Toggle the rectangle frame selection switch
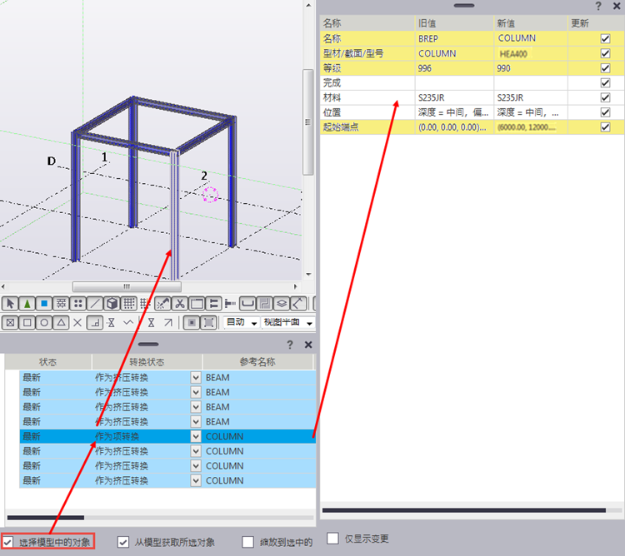 [197, 304]
